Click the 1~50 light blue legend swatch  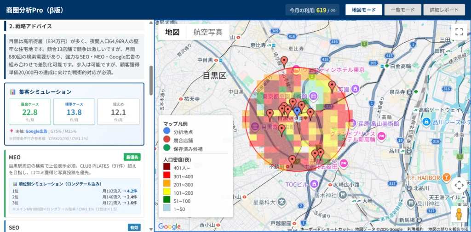[x=167, y=208]
